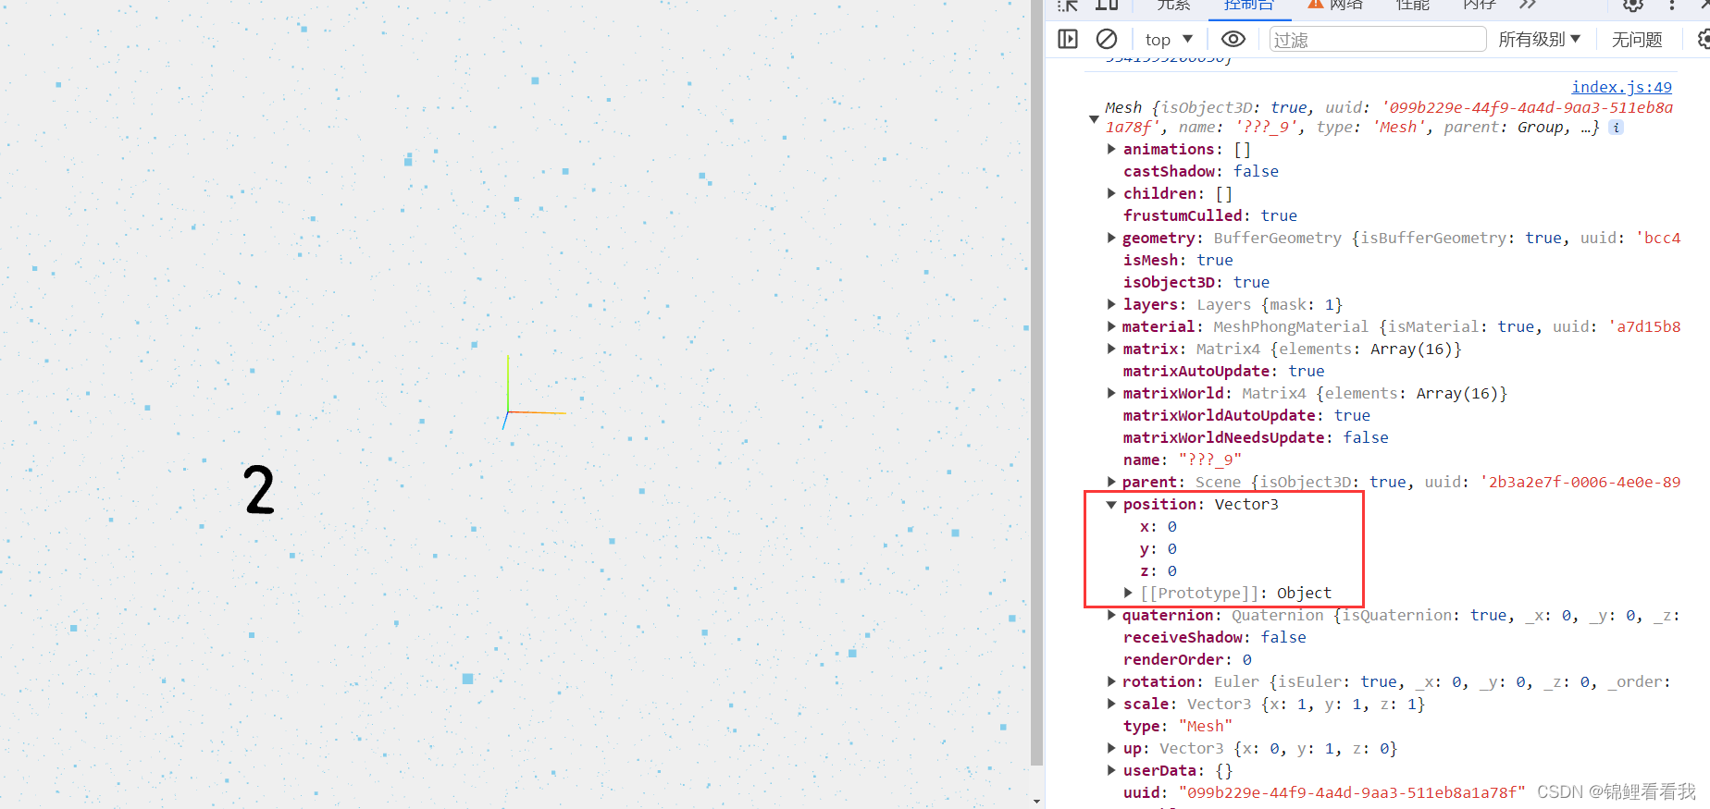
Task: Expand the geometry BufferGeometry entry
Action: tap(1111, 238)
